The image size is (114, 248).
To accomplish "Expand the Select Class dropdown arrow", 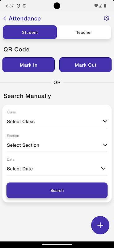I will click(x=105, y=121).
